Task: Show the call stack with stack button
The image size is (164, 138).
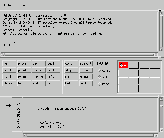Action: click(x=9, y=77)
